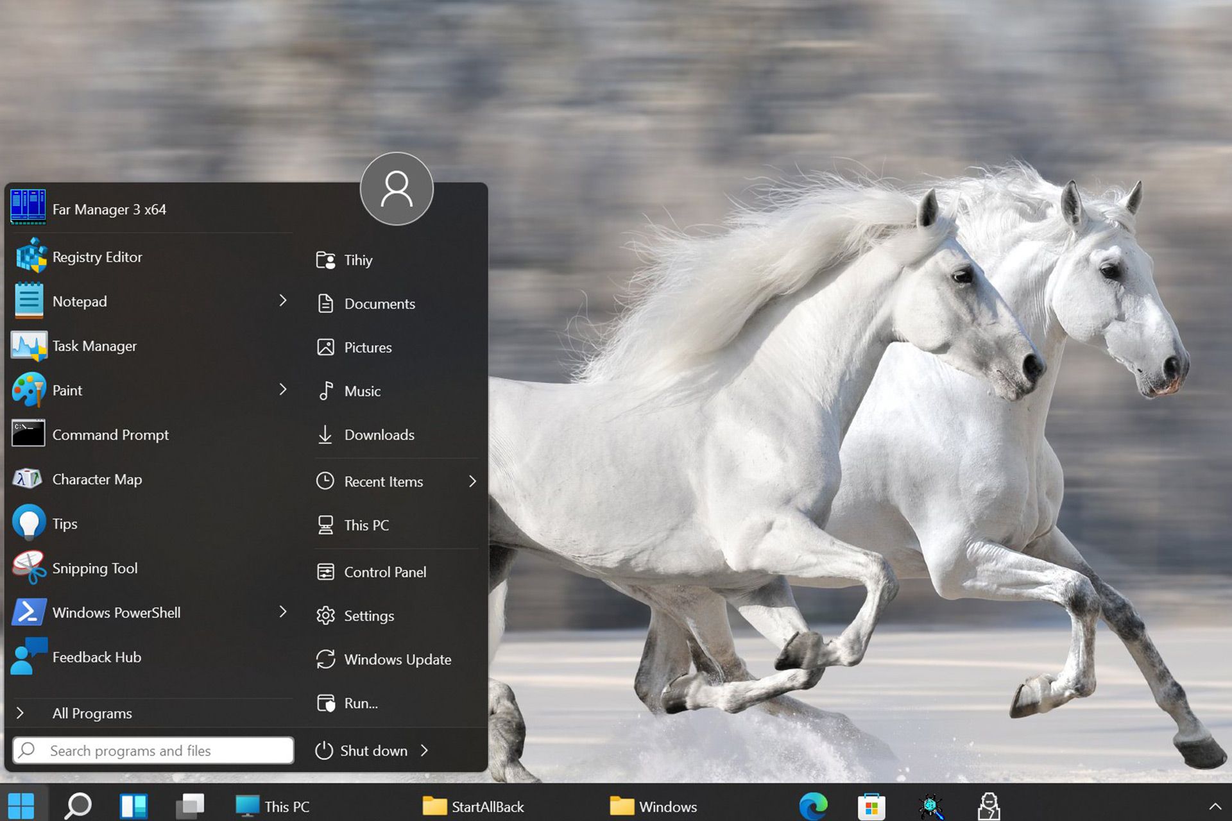Open Character Map
Screen dimensions: 1232x821
[97, 479]
